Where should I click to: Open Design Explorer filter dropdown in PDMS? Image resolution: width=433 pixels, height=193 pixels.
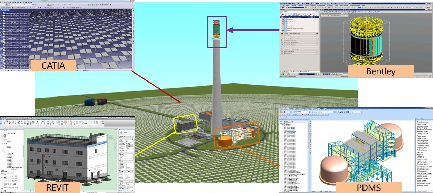pos(288,122)
